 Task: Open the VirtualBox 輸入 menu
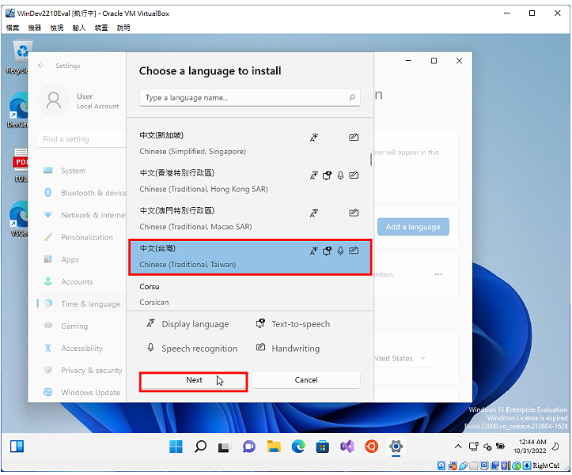click(79, 28)
